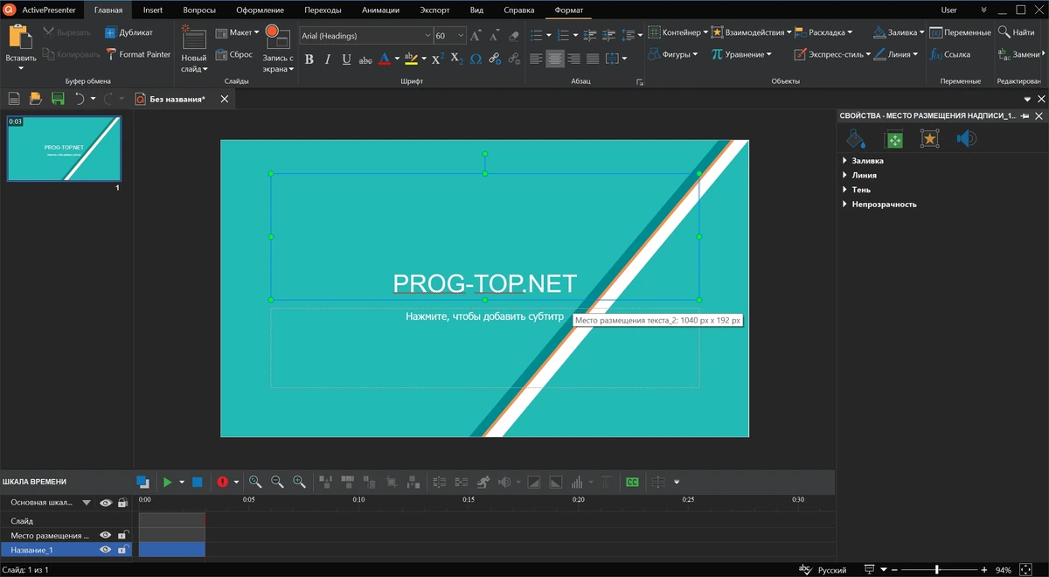Click the Переменные button

[961, 32]
